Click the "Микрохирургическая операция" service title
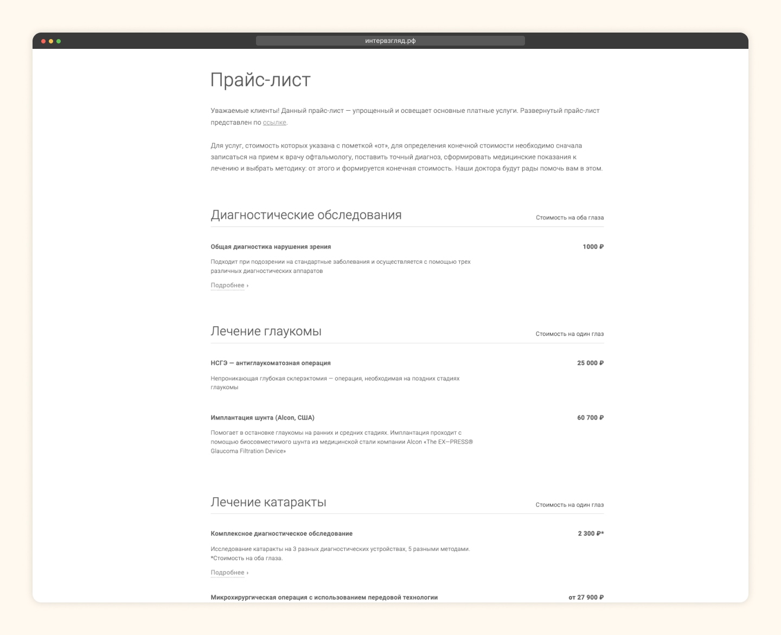781x635 pixels. coord(324,597)
